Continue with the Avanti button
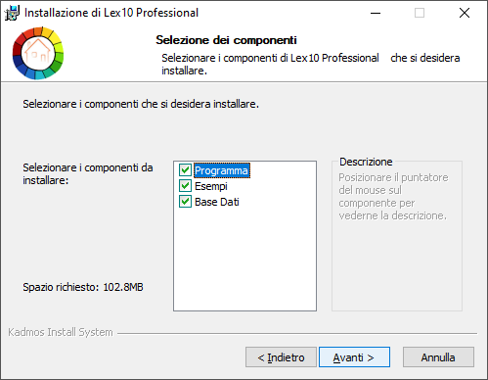The image size is (488, 380). pos(354,357)
